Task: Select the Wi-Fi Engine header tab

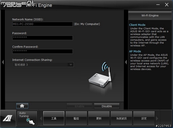Action: point(150,16)
